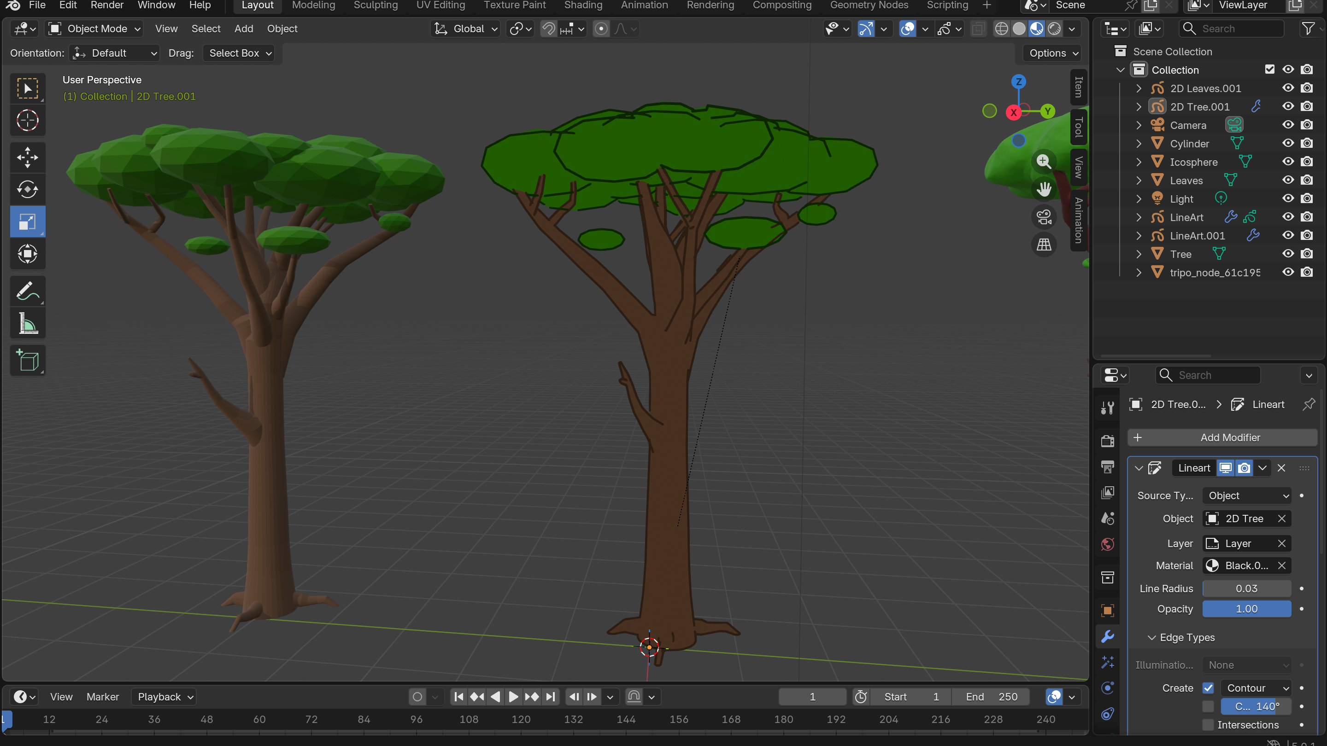This screenshot has height=746, width=1327.
Task: Play the animation forward
Action: [513, 697]
